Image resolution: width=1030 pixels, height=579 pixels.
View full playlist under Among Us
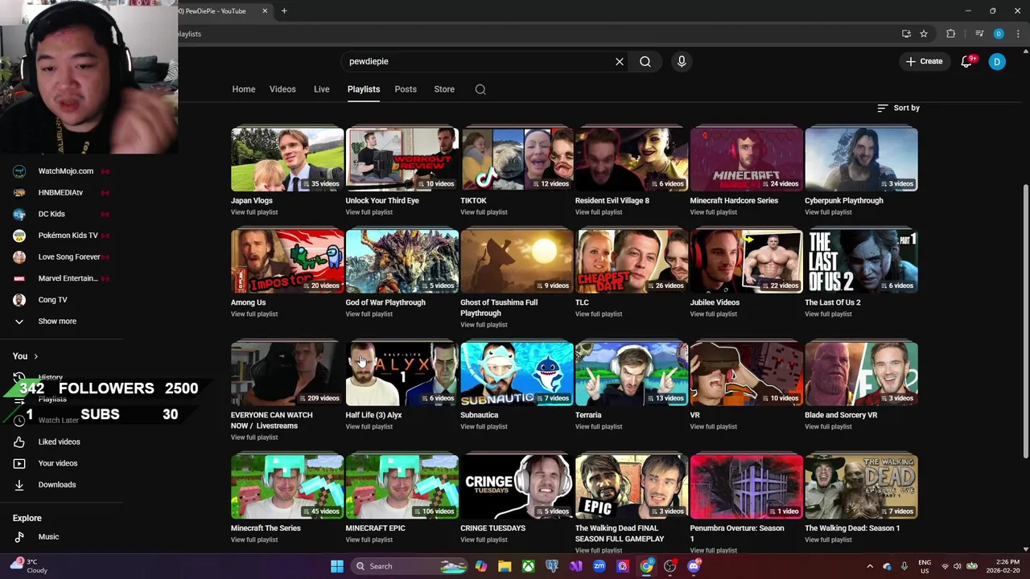pyautogui.click(x=254, y=314)
